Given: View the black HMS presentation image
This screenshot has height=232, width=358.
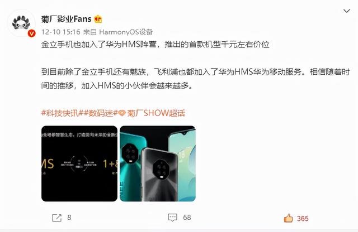Looking at the screenshot, I should pyautogui.click(x=79, y=163).
